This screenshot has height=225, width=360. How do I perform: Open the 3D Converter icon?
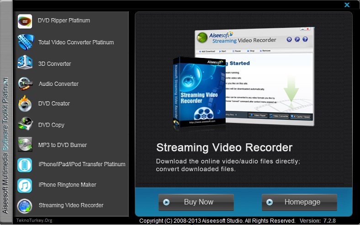tap(25, 63)
